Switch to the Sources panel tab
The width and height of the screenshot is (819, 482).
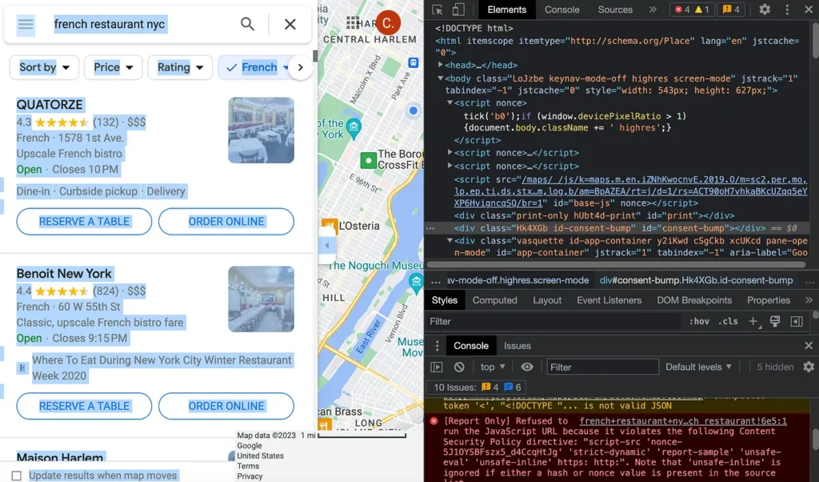(x=615, y=10)
